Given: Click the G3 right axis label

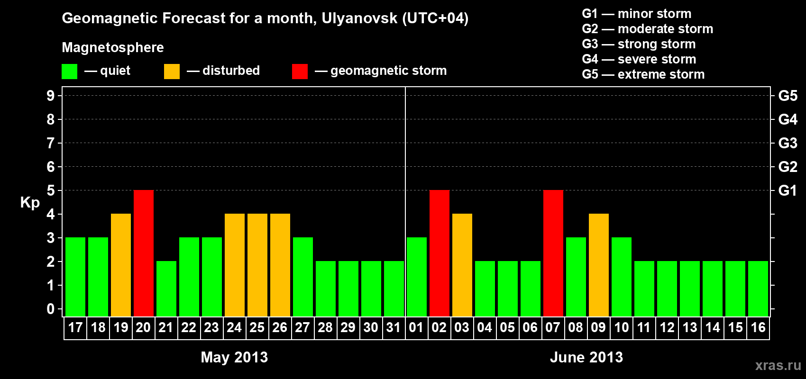Looking at the screenshot, I should pyautogui.click(x=788, y=143).
